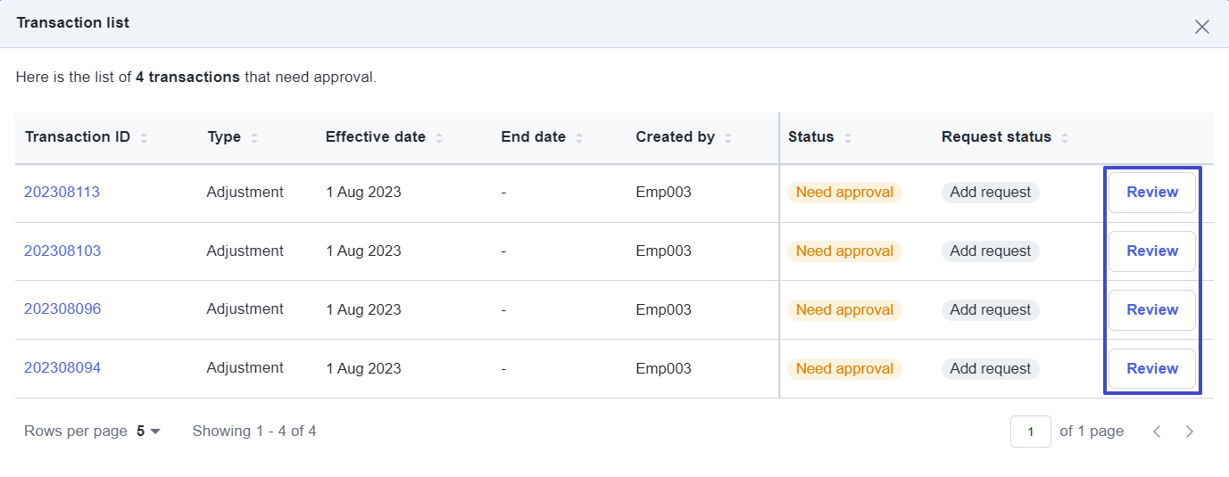
Task: Sort by Status column sort icon
Action: pyautogui.click(x=848, y=138)
